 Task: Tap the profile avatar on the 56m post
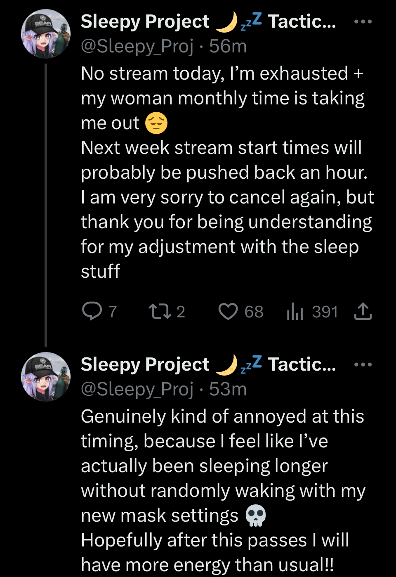pyautogui.click(x=46, y=34)
